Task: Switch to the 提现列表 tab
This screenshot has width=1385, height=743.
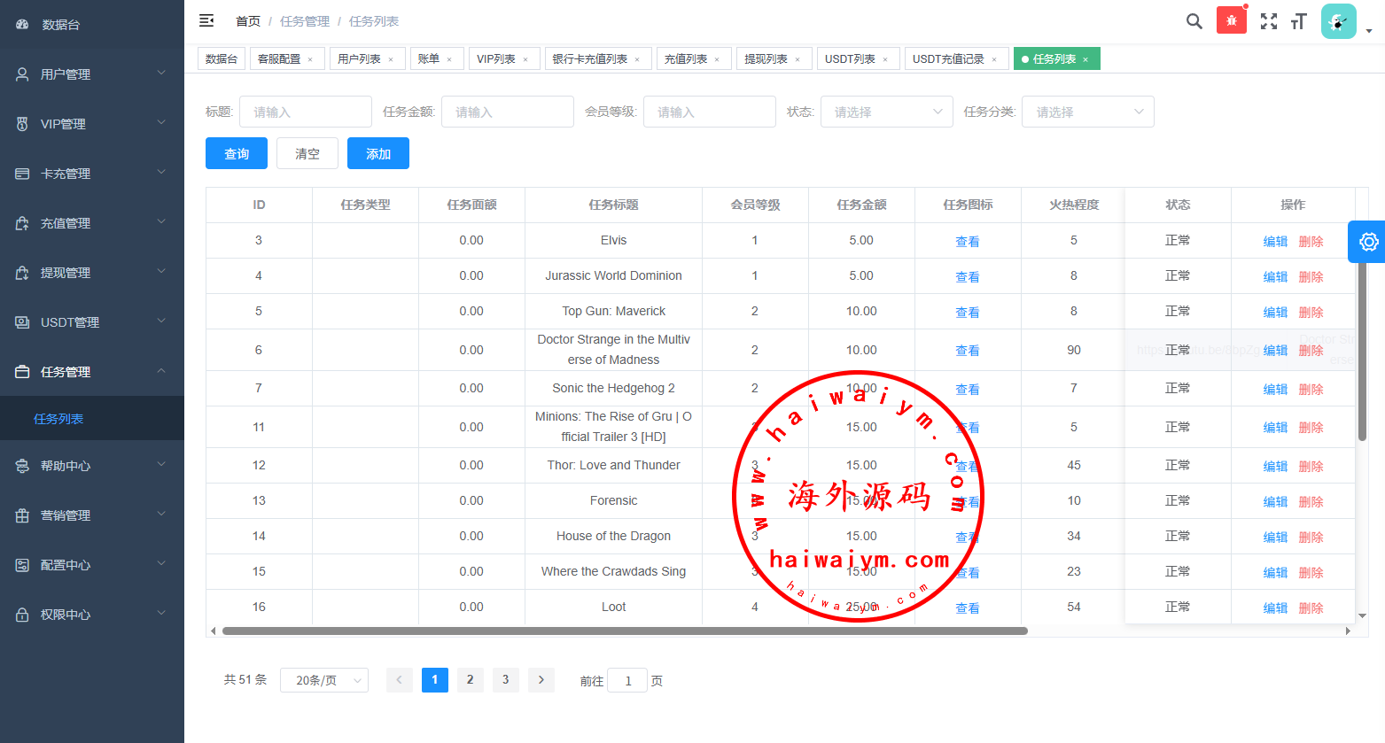Action: point(766,59)
